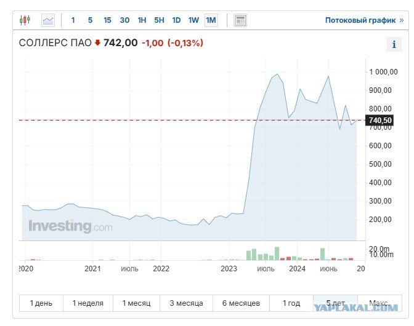Choose the 1W interval
Screen dimensions: 414x326
(x=193, y=20)
